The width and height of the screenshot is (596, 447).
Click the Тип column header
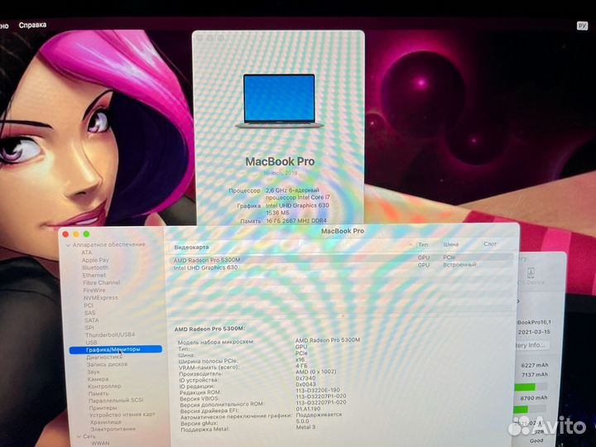[423, 244]
